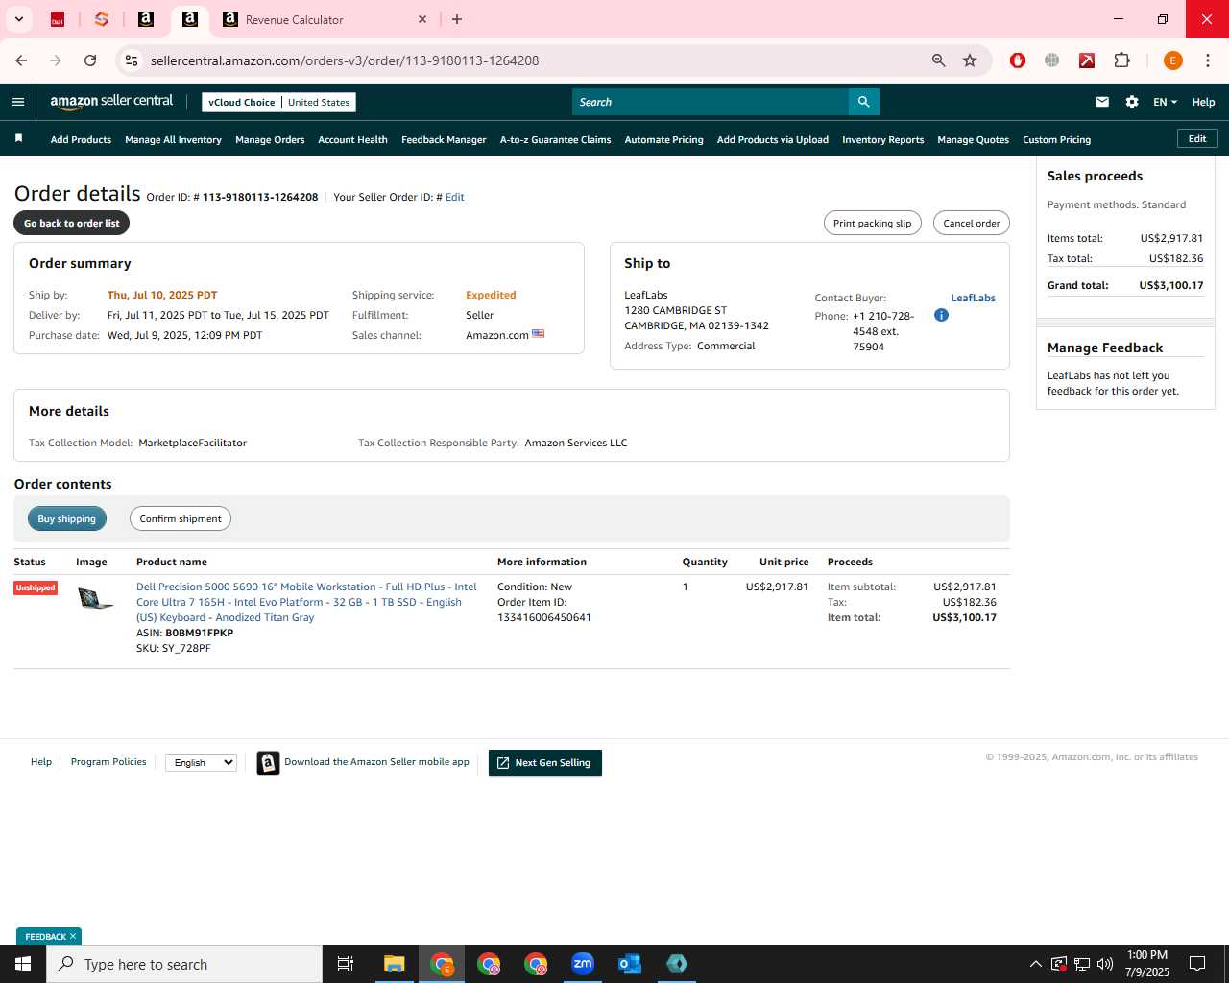Show hidden system tray icons

click(1035, 964)
